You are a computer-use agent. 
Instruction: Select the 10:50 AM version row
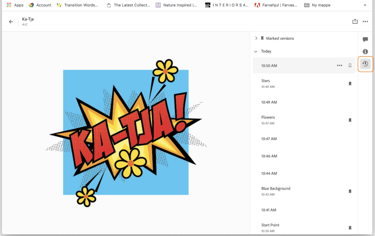click(x=304, y=65)
